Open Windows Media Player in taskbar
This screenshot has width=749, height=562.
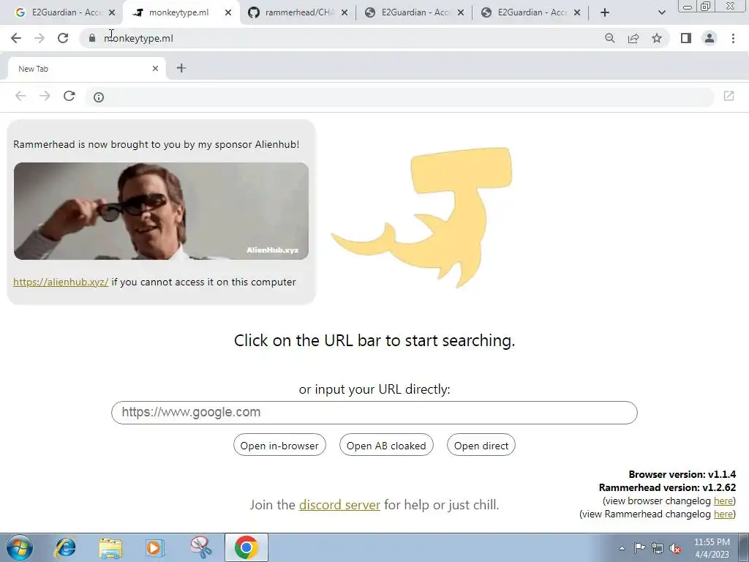point(155,547)
